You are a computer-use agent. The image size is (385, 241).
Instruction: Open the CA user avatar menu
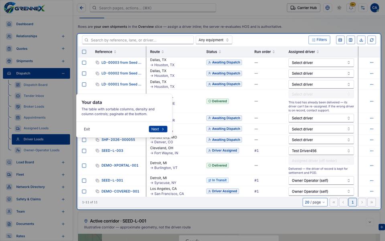pyautogui.click(x=375, y=8)
